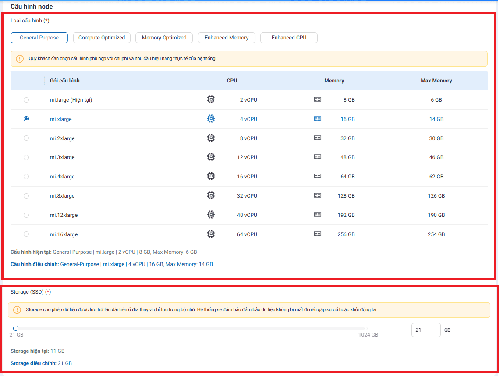Click the mi.8xlarge package name
Image resolution: width=503 pixels, height=376 pixels.
(x=62, y=196)
